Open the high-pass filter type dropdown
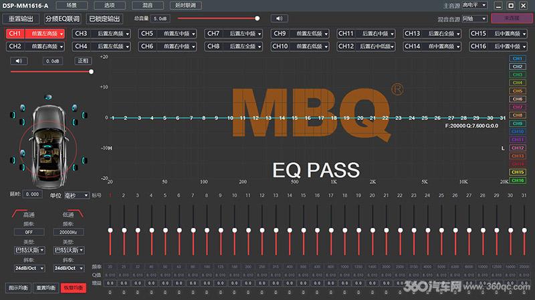 [x=29, y=250]
